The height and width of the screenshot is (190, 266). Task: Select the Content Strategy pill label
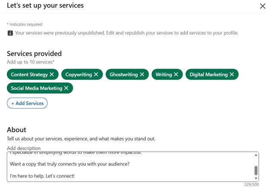29,75
